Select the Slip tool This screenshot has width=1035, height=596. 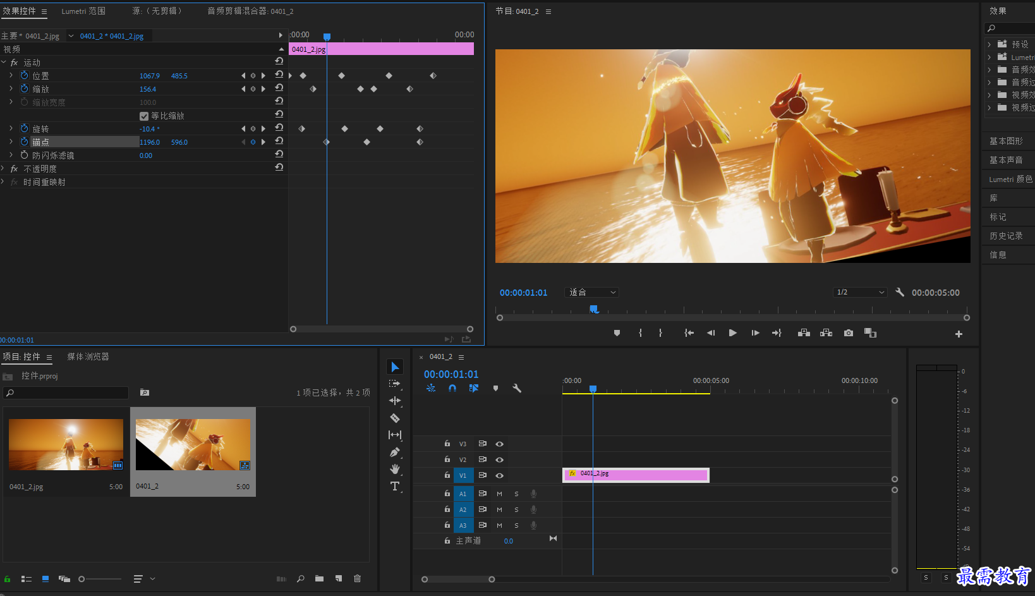395,435
